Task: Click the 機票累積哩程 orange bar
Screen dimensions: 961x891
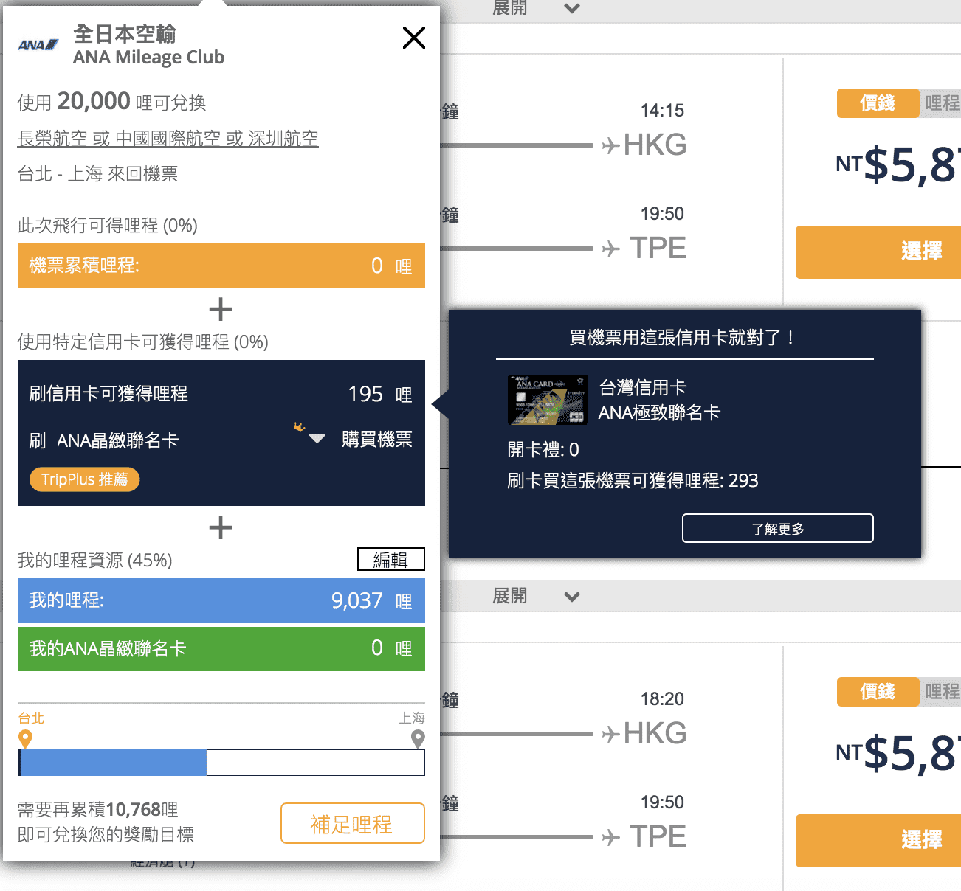Action: [221, 266]
